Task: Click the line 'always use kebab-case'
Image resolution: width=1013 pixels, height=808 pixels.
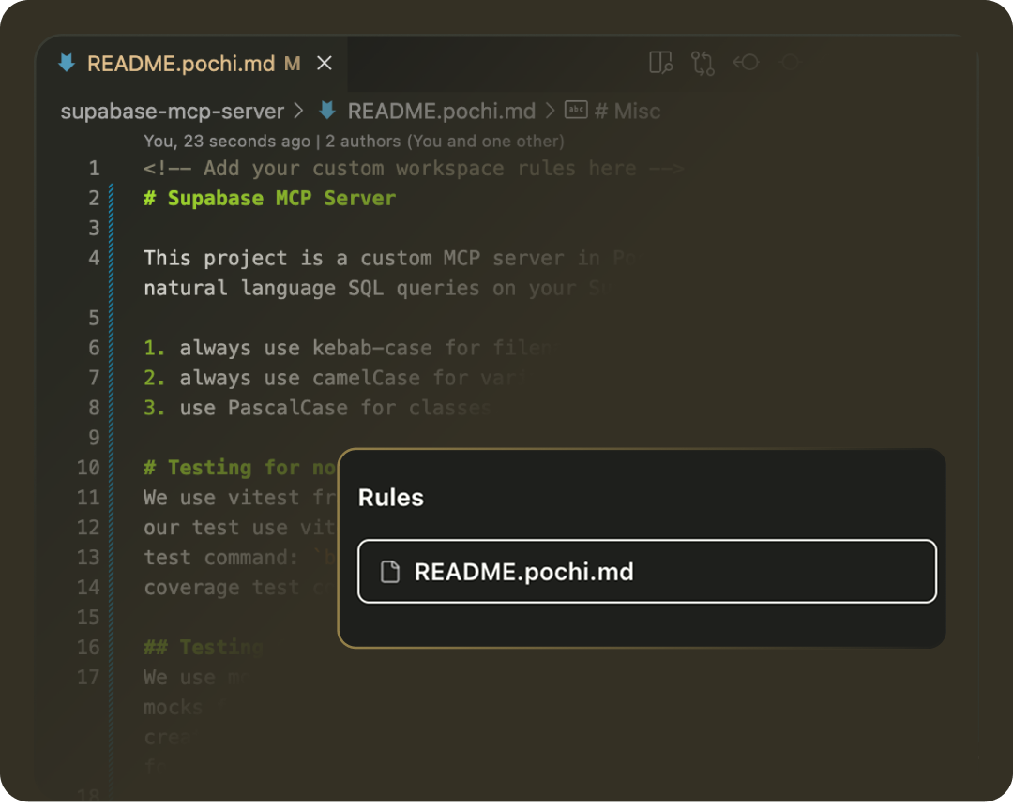Action: click(347, 348)
